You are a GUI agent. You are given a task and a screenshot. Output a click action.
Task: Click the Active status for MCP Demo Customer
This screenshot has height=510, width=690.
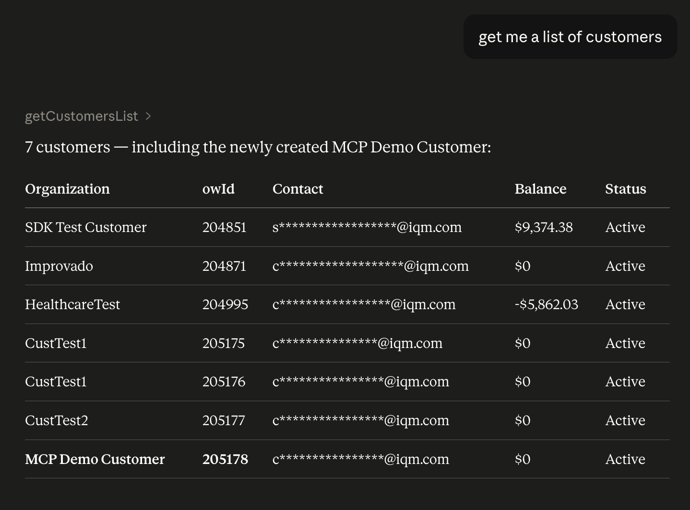625,459
